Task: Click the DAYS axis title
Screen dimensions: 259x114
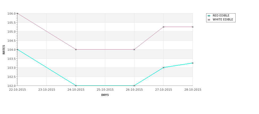Action: tap(105, 95)
